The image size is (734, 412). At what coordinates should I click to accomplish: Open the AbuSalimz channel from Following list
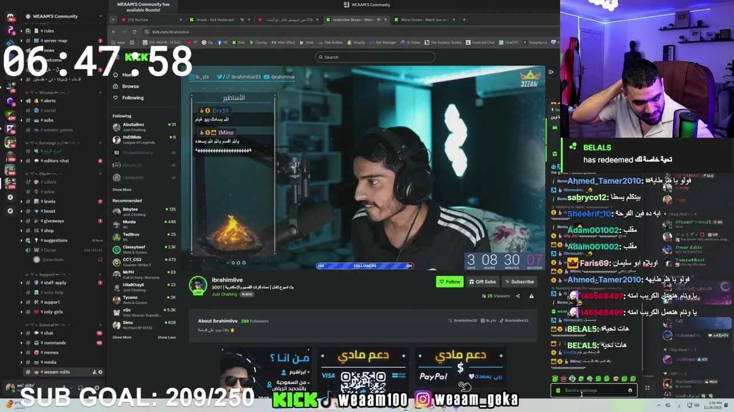pyautogui.click(x=144, y=127)
